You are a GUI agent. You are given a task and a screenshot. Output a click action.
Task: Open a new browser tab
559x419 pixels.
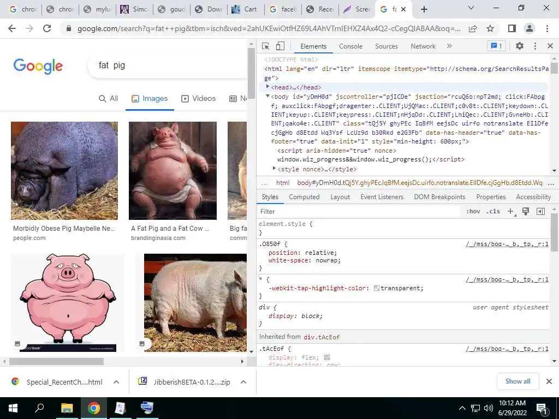(x=424, y=9)
